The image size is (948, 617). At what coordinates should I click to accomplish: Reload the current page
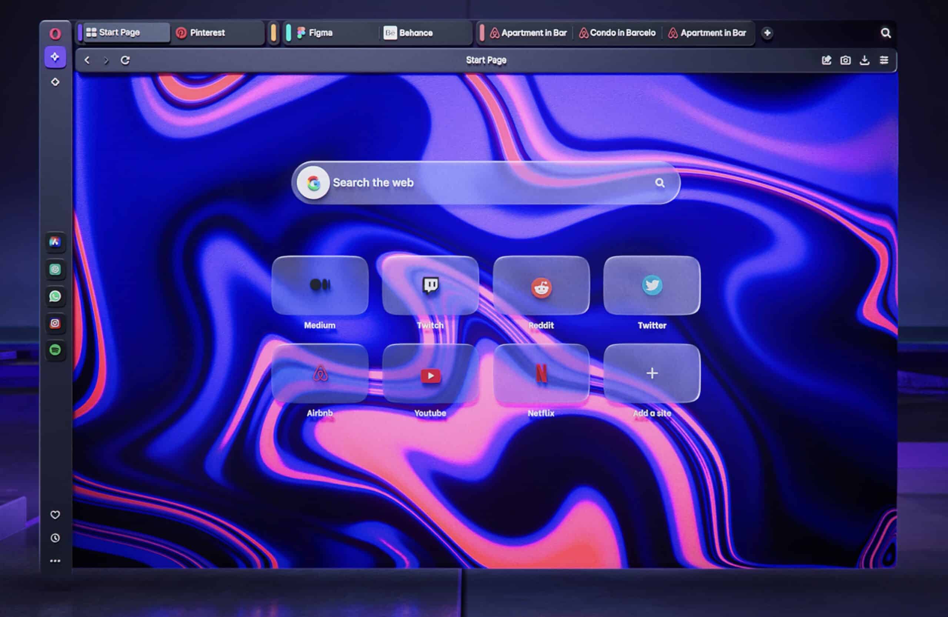pos(125,60)
